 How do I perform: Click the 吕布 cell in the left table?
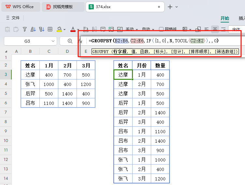coord(30,103)
